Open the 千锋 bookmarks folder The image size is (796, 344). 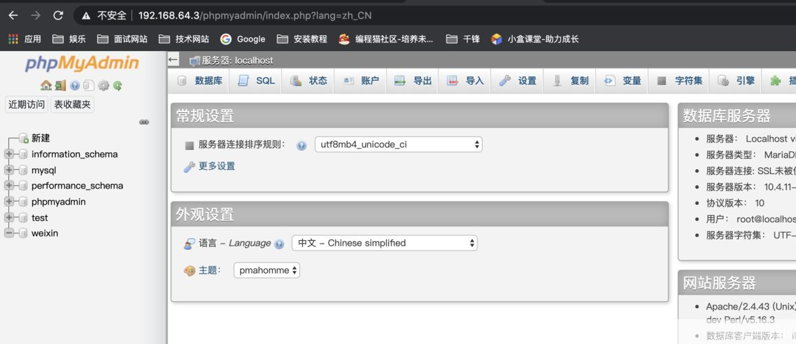click(462, 39)
